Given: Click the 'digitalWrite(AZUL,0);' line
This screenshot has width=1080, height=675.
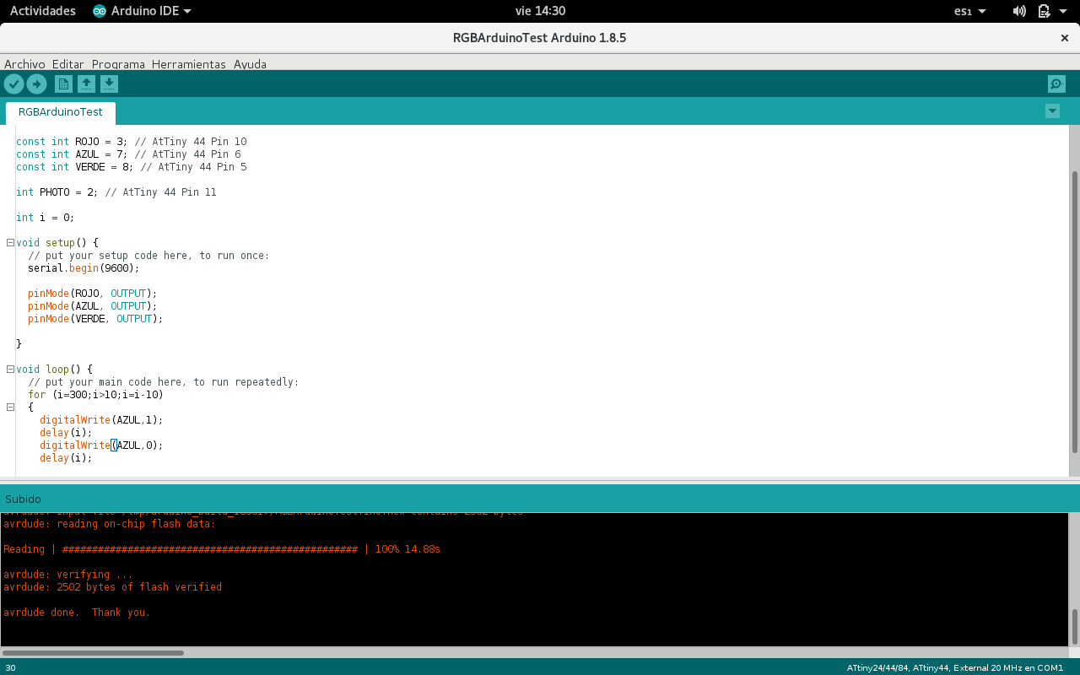Looking at the screenshot, I should coord(101,445).
